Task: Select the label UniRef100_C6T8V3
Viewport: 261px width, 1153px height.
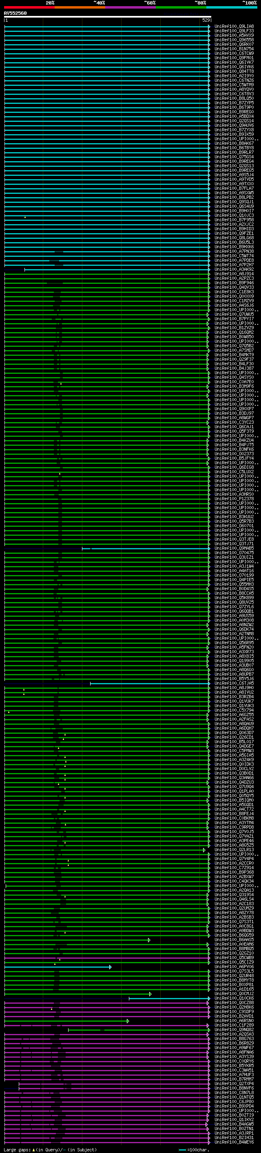Action: tap(234, 94)
